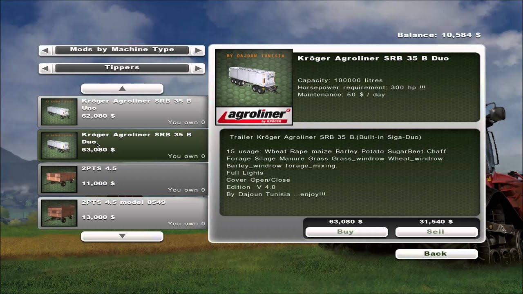
Task: Click the SRB 35 B Duo list thumbnail
Action: click(x=59, y=145)
